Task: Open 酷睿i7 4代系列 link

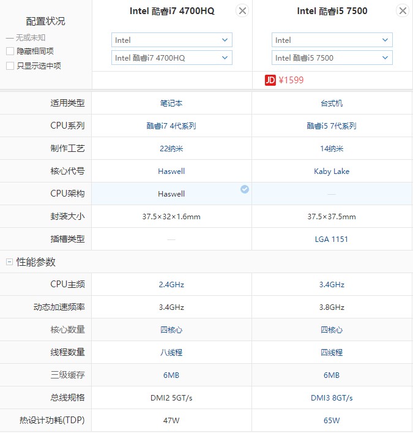Action: point(171,126)
